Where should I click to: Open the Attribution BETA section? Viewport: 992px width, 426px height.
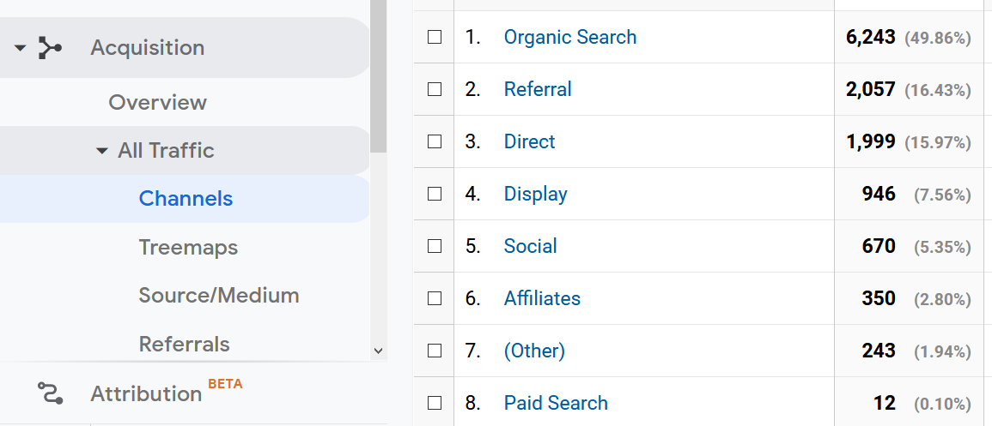pos(146,393)
